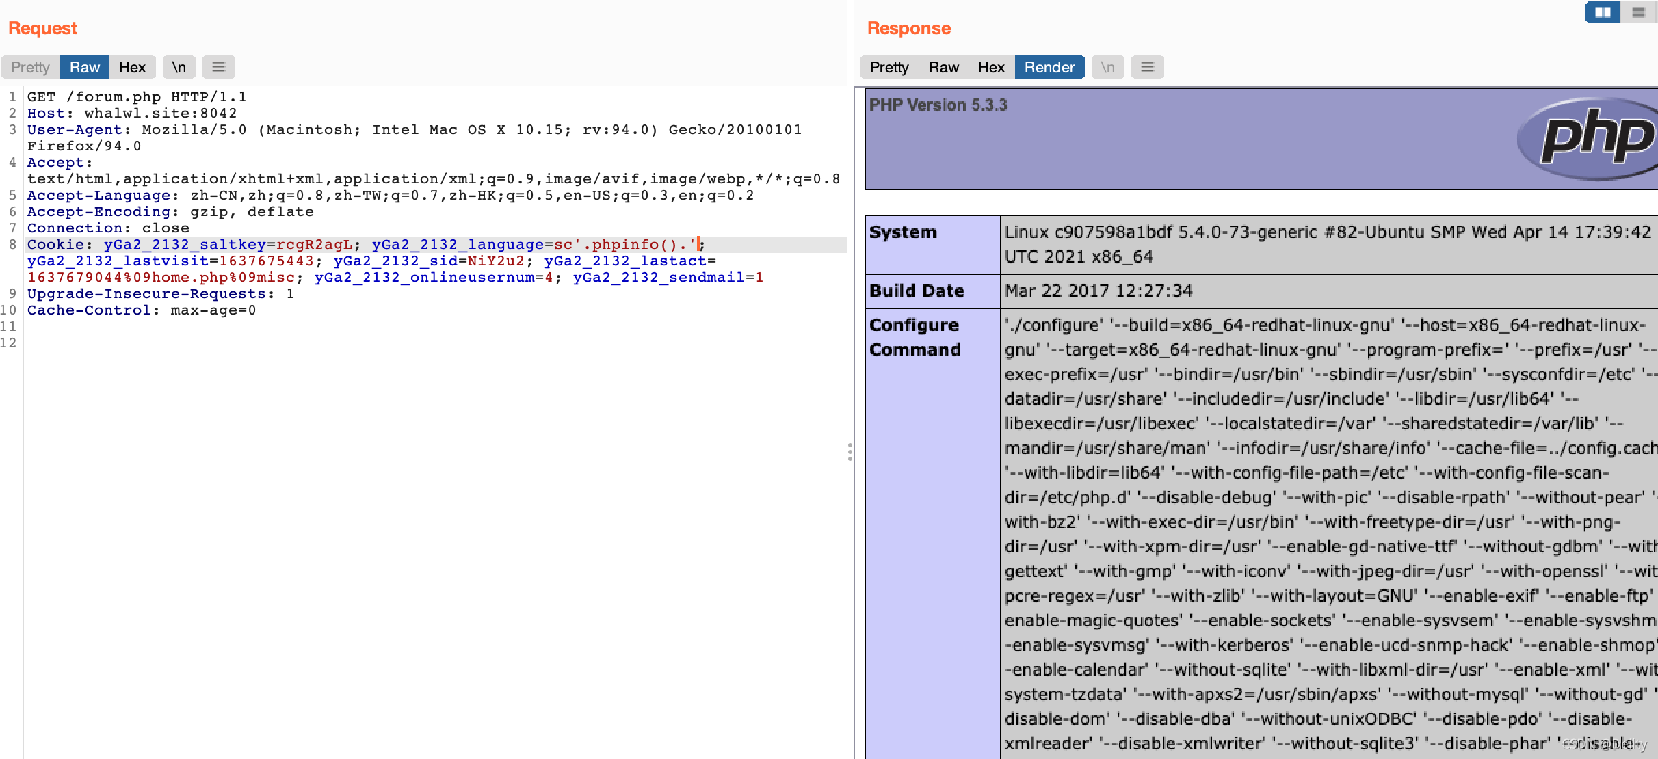Click the 'Connection: close' header line
Image resolution: width=1658 pixels, height=759 pixels.
[108, 228]
